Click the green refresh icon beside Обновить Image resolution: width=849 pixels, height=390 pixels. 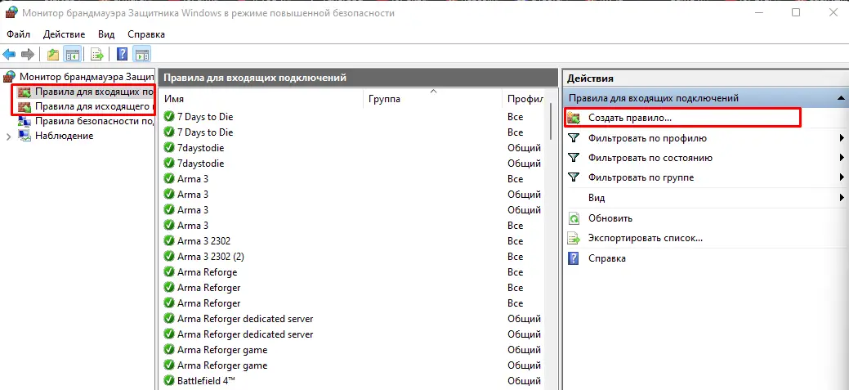click(x=574, y=218)
